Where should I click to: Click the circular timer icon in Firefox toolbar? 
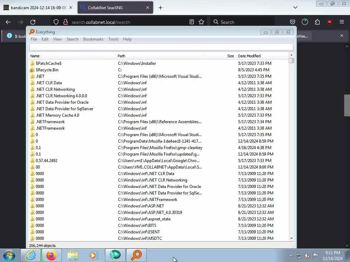305,22
